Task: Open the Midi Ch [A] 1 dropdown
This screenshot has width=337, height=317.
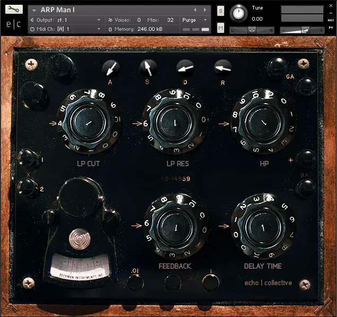Action: click(x=66, y=29)
